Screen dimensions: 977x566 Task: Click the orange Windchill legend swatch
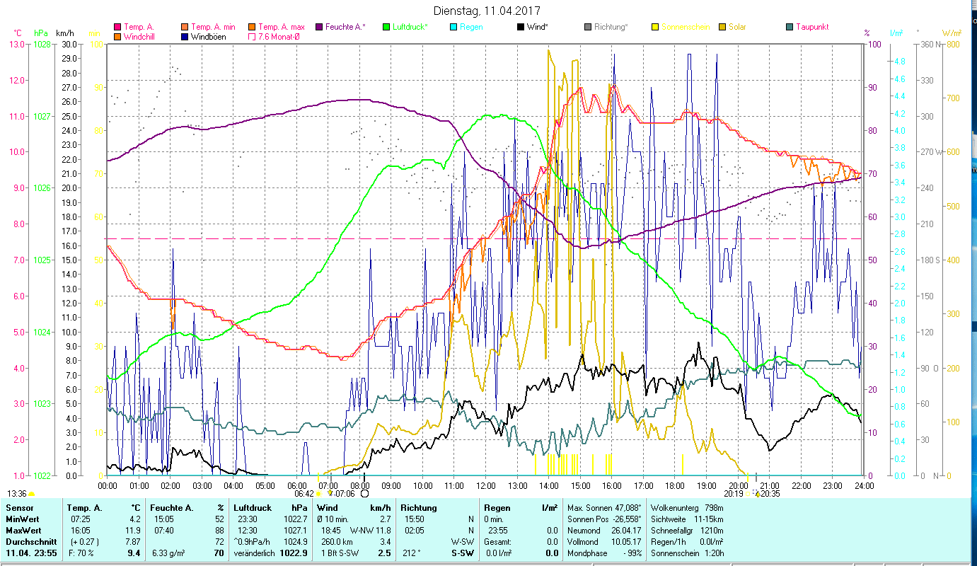click(117, 37)
